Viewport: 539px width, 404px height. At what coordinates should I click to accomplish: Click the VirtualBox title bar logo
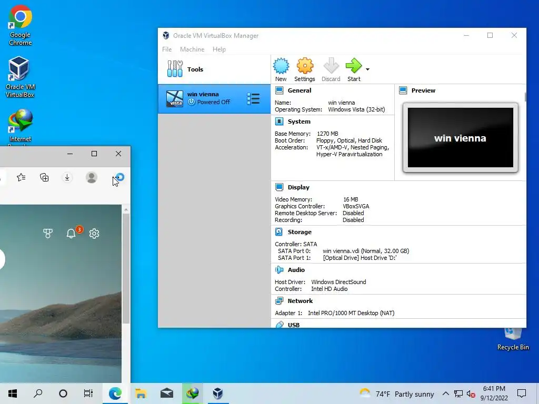click(166, 35)
